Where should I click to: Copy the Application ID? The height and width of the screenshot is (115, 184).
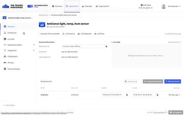pyautogui.click(x=106, y=46)
